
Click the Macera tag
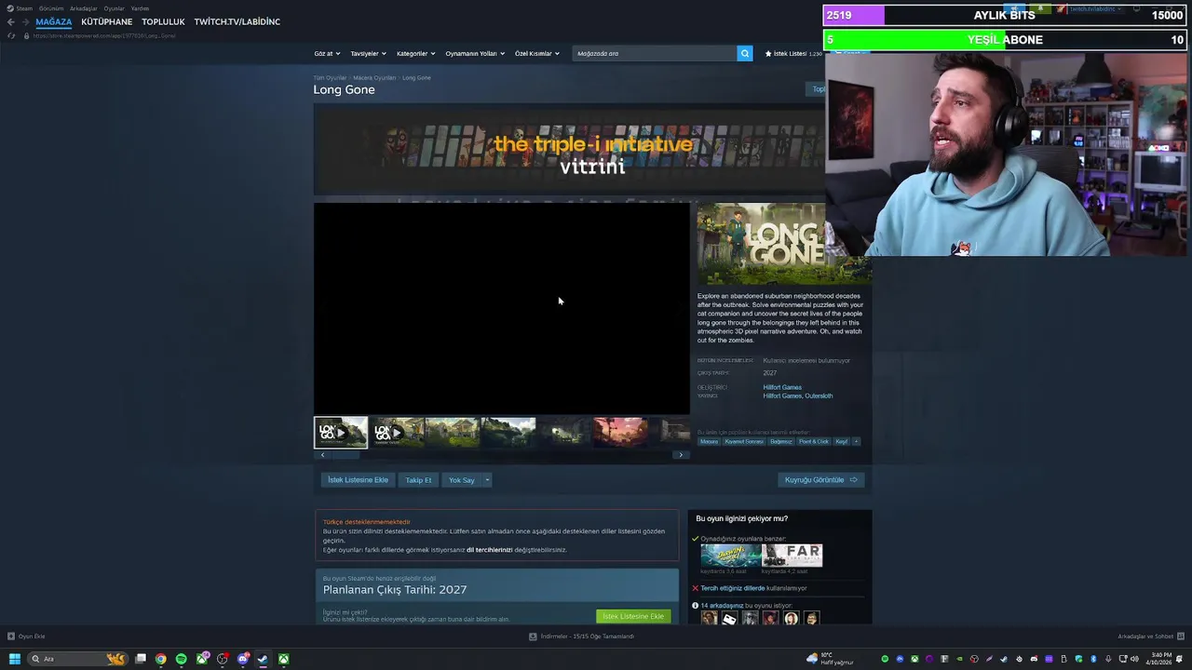click(x=710, y=442)
